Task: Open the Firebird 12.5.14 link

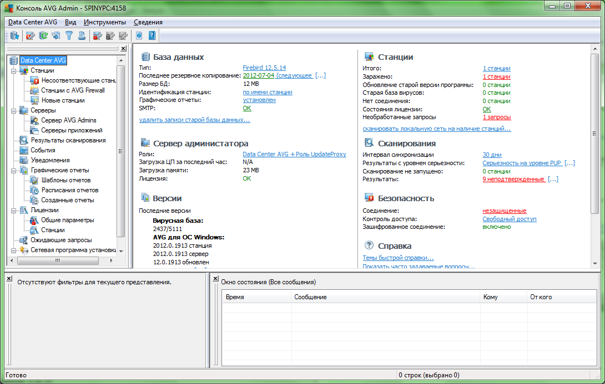Action: (x=264, y=68)
